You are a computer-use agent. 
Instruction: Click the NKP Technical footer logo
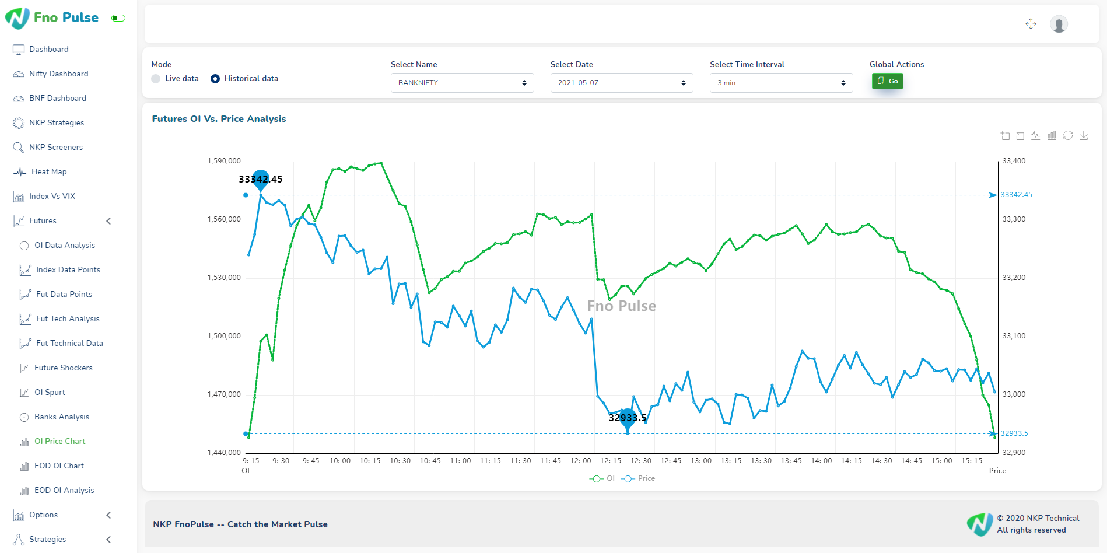coord(980,524)
